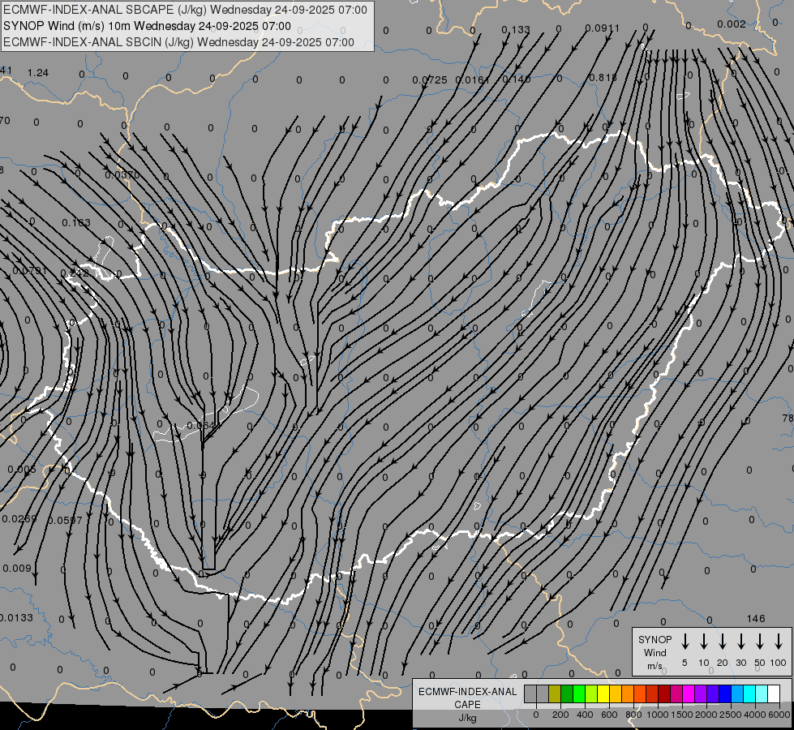Click the 600 tick label on CAPE scale

(x=609, y=715)
